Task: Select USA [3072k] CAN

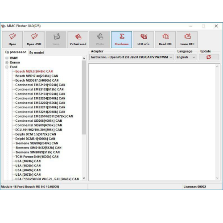Action: pyautogui.click(x=28, y=175)
